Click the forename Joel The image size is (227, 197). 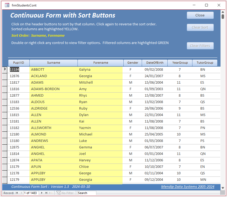[x=82, y=154]
